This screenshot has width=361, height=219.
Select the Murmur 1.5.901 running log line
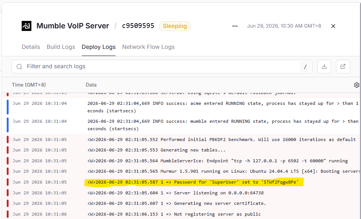click(x=181, y=171)
